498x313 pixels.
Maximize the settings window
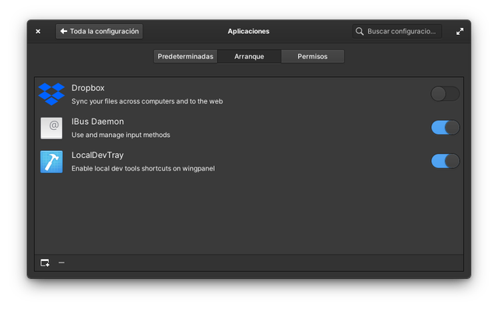(460, 31)
